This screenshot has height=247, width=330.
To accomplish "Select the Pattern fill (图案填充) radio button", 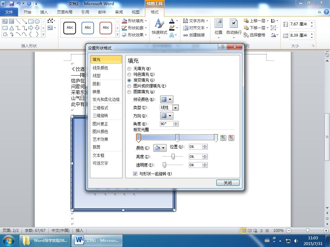I will tap(129, 92).
